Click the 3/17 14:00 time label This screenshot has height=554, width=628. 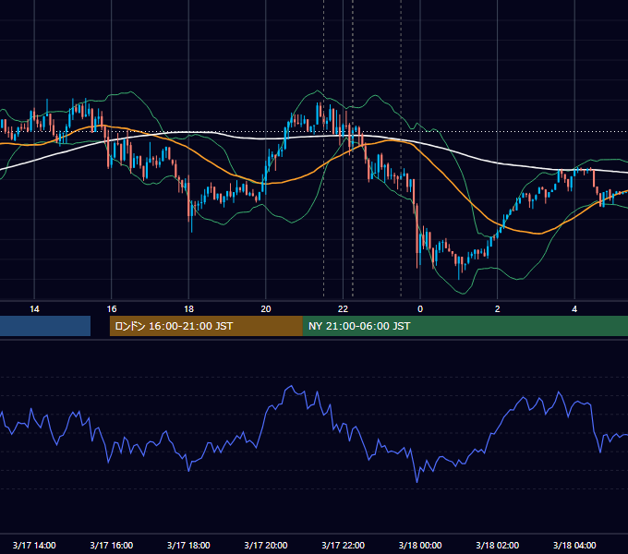[x=34, y=545]
